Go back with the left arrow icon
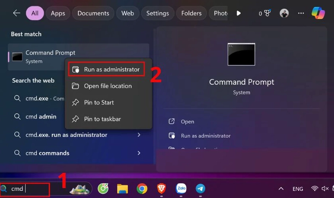Viewport: 334px width, 198px height. tap(16, 13)
